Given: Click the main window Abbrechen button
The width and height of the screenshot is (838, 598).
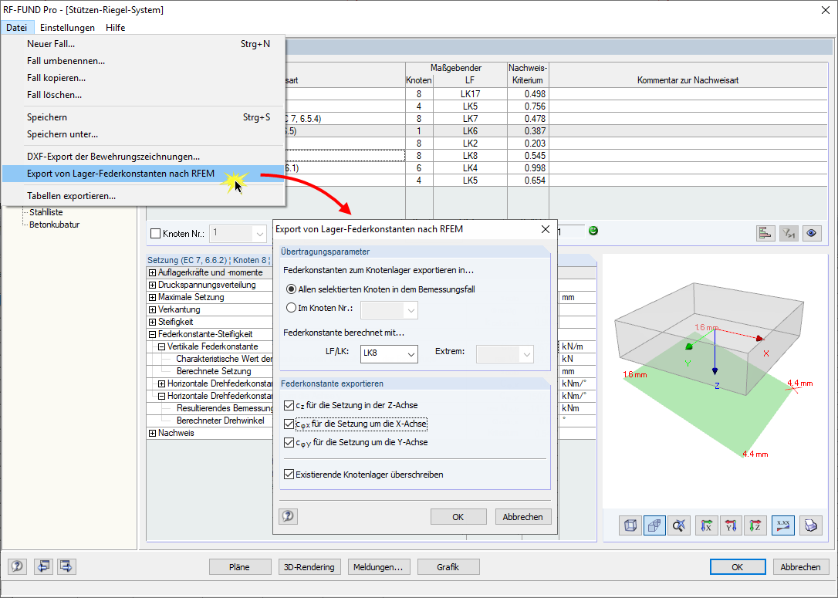Looking at the screenshot, I should coord(801,567).
